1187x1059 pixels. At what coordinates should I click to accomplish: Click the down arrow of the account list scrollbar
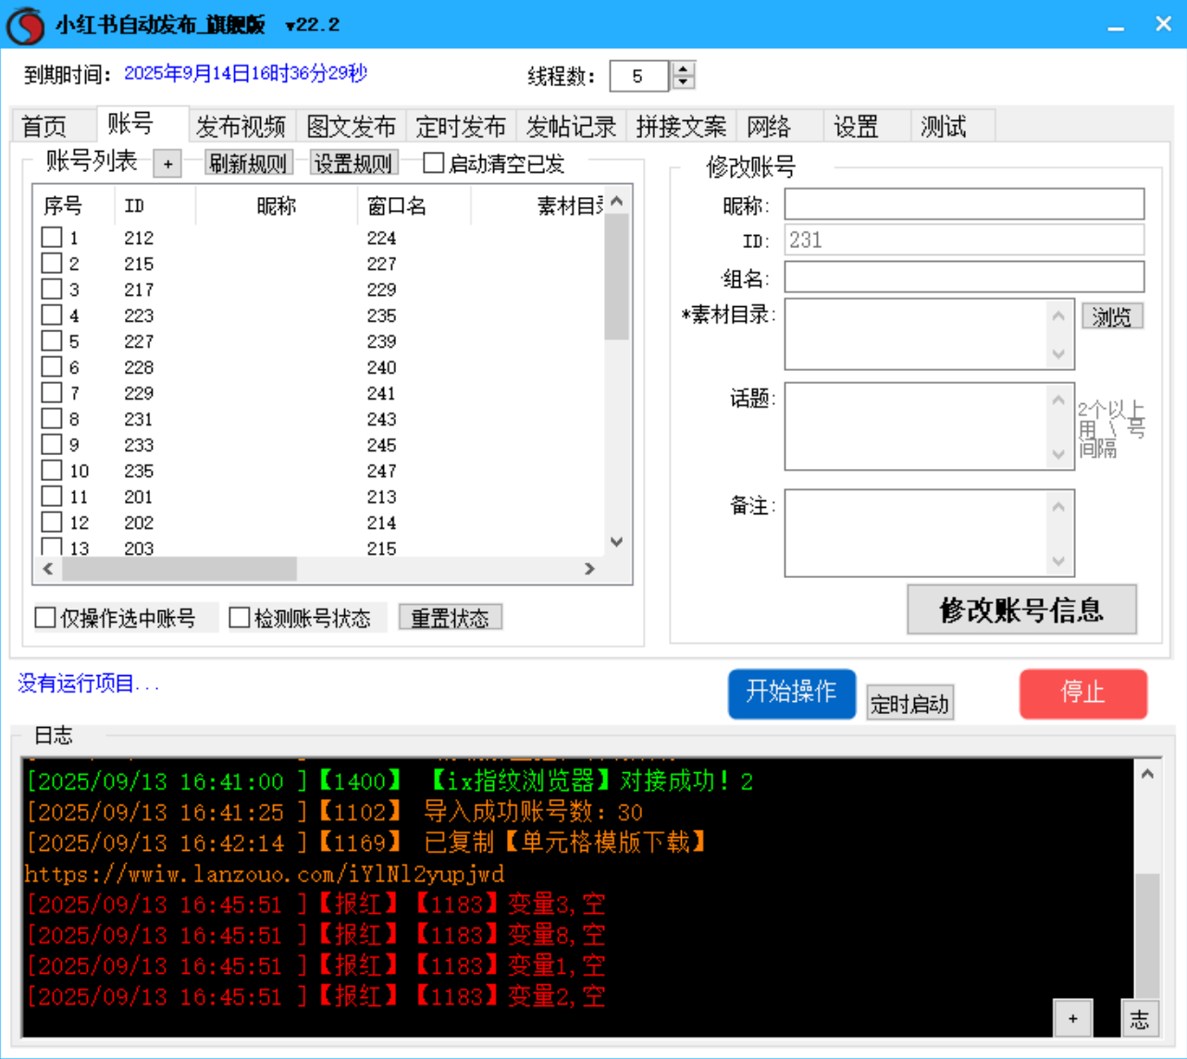tap(616, 541)
